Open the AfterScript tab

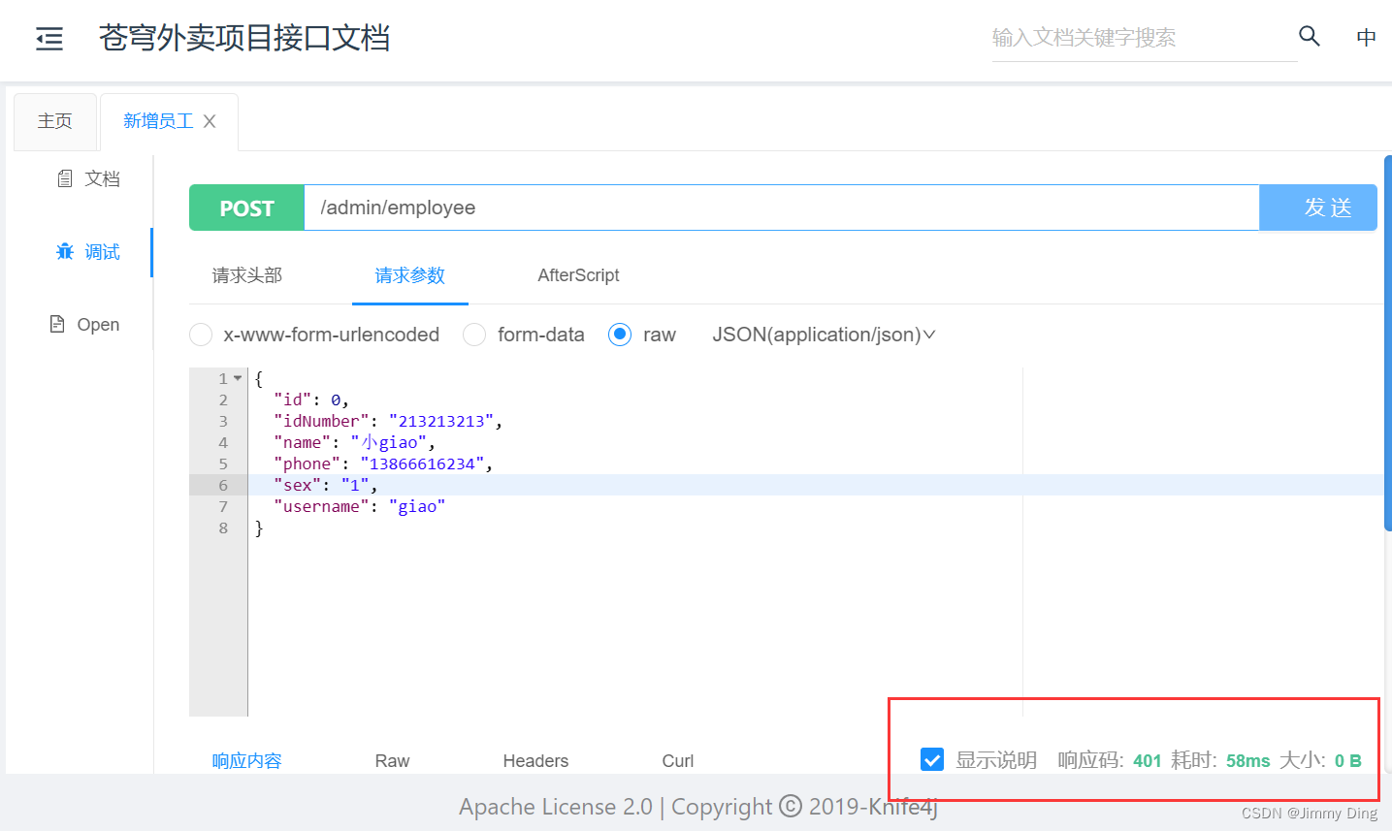coord(578,275)
